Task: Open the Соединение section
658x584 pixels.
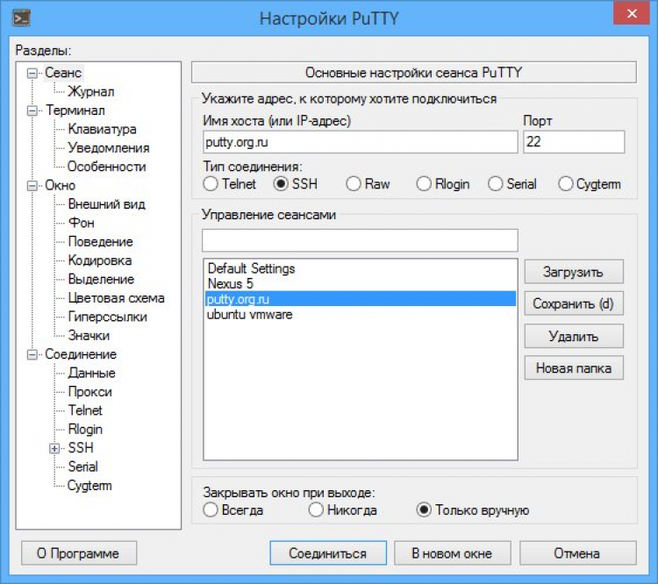Action: [x=81, y=354]
